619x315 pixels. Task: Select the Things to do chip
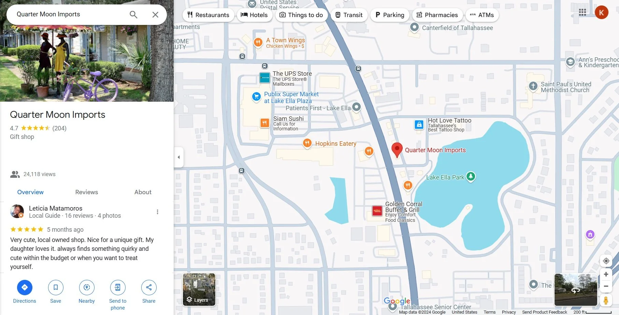tap(301, 15)
